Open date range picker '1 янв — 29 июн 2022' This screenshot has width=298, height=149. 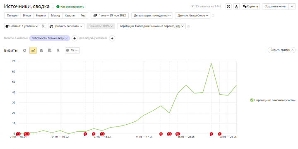click(x=110, y=16)
